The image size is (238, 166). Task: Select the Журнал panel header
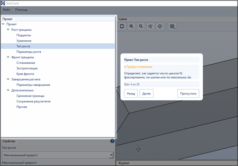pyautogui.click(x=124, y=163)
